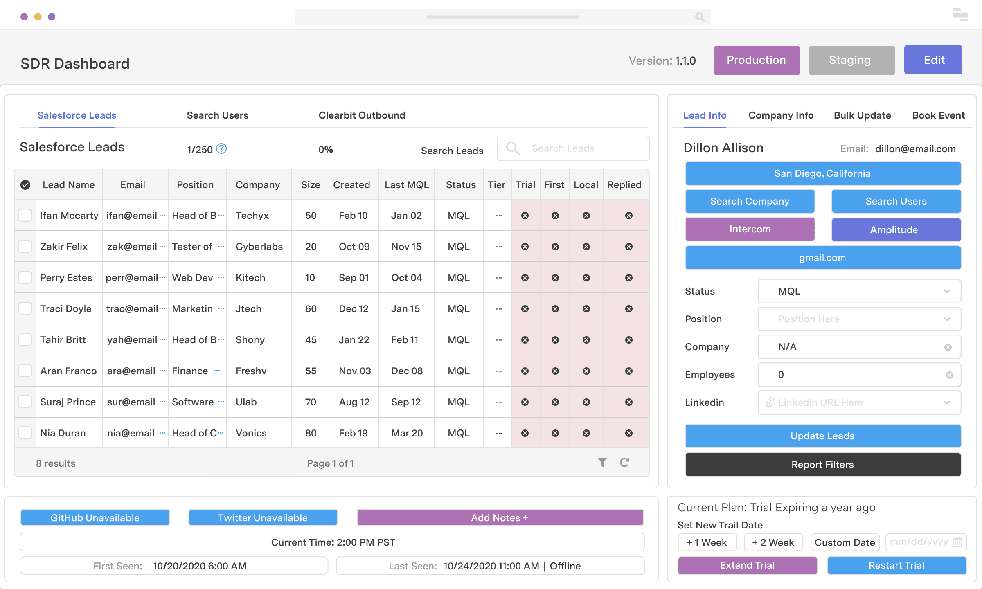Clear the Company field value N/A
982x589 pixels.
pos(948,346)
